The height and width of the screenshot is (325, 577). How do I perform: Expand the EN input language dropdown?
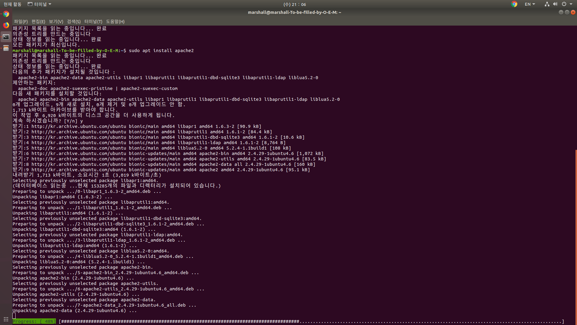[530, 4]
